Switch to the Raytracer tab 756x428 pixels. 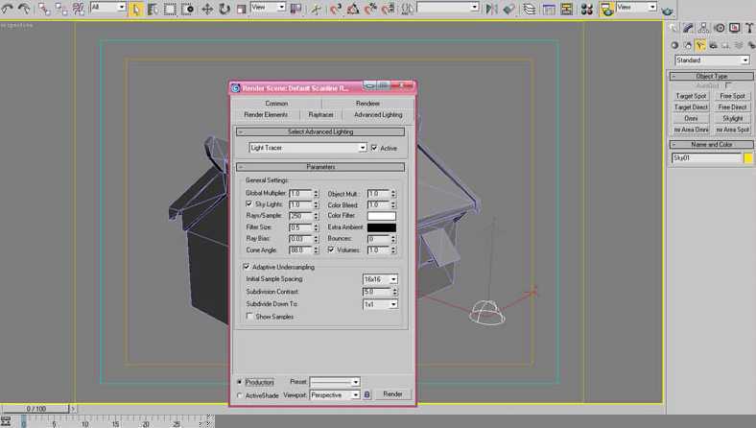[x=320, y=115]
